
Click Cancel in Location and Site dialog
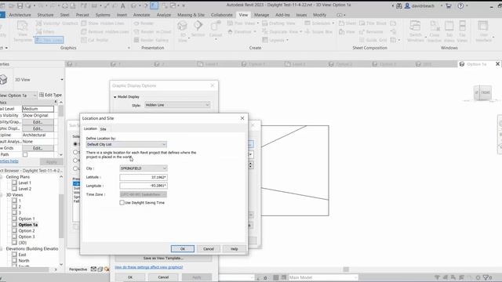pos(209,249)
